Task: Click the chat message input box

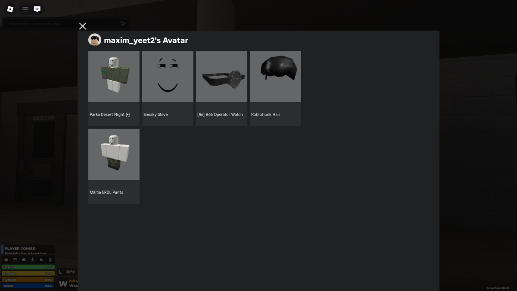Action: click(60, 24)
